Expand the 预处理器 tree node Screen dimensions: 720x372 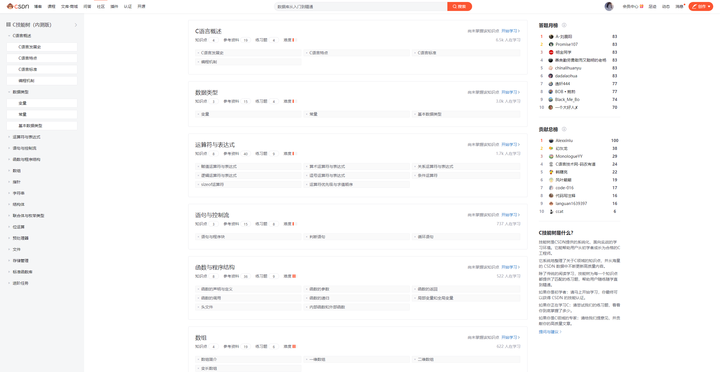tap(9, 238)
